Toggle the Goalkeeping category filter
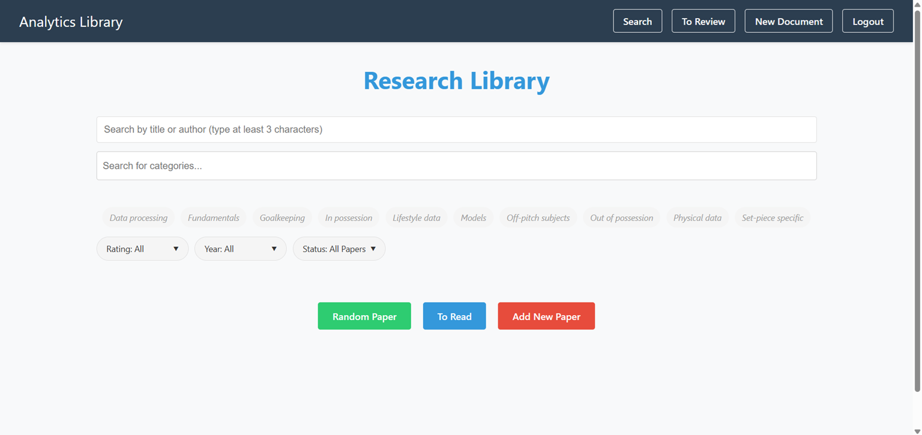Image resolution: width=922 pixels, height=435 pixels. pyautogui.click(x=282, y=217)
